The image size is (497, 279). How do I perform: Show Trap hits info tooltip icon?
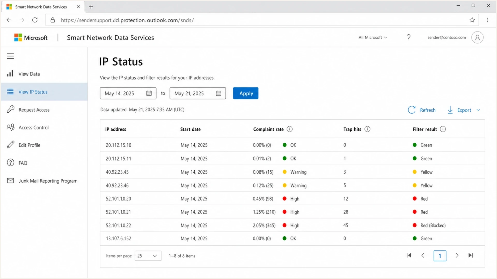click(367, 129)
